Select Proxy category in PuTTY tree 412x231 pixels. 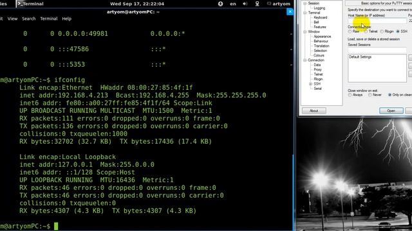coord(317,70)
